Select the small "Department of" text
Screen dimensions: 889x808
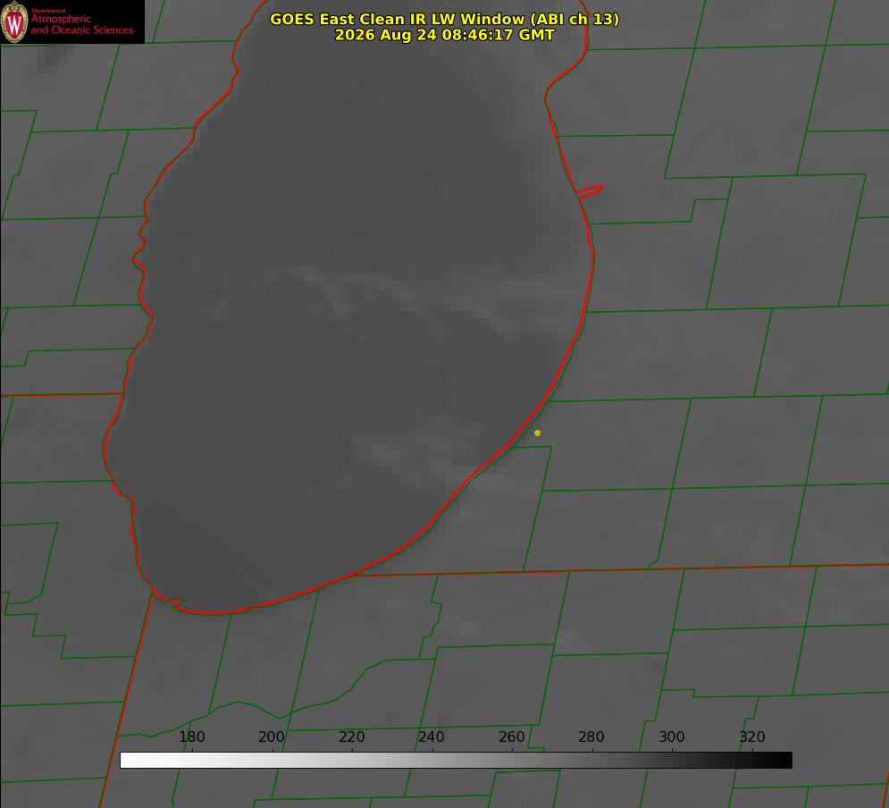[x=48, y=10]
